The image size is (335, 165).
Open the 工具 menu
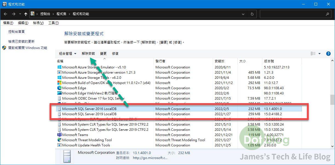point(53,23)
